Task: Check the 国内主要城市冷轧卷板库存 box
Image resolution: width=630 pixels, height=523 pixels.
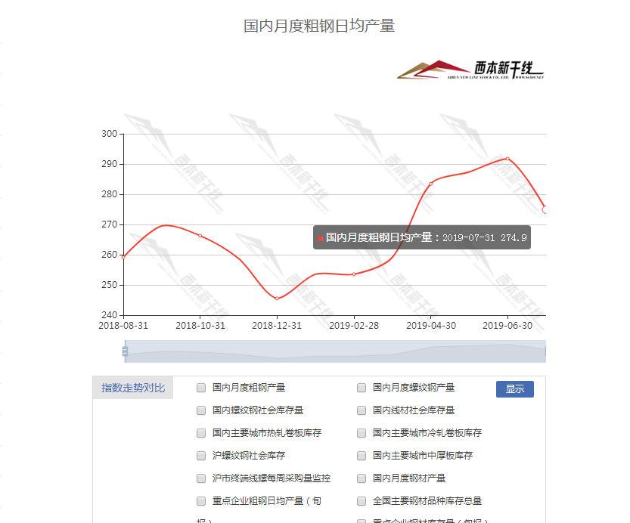Action: coord(362,433)
